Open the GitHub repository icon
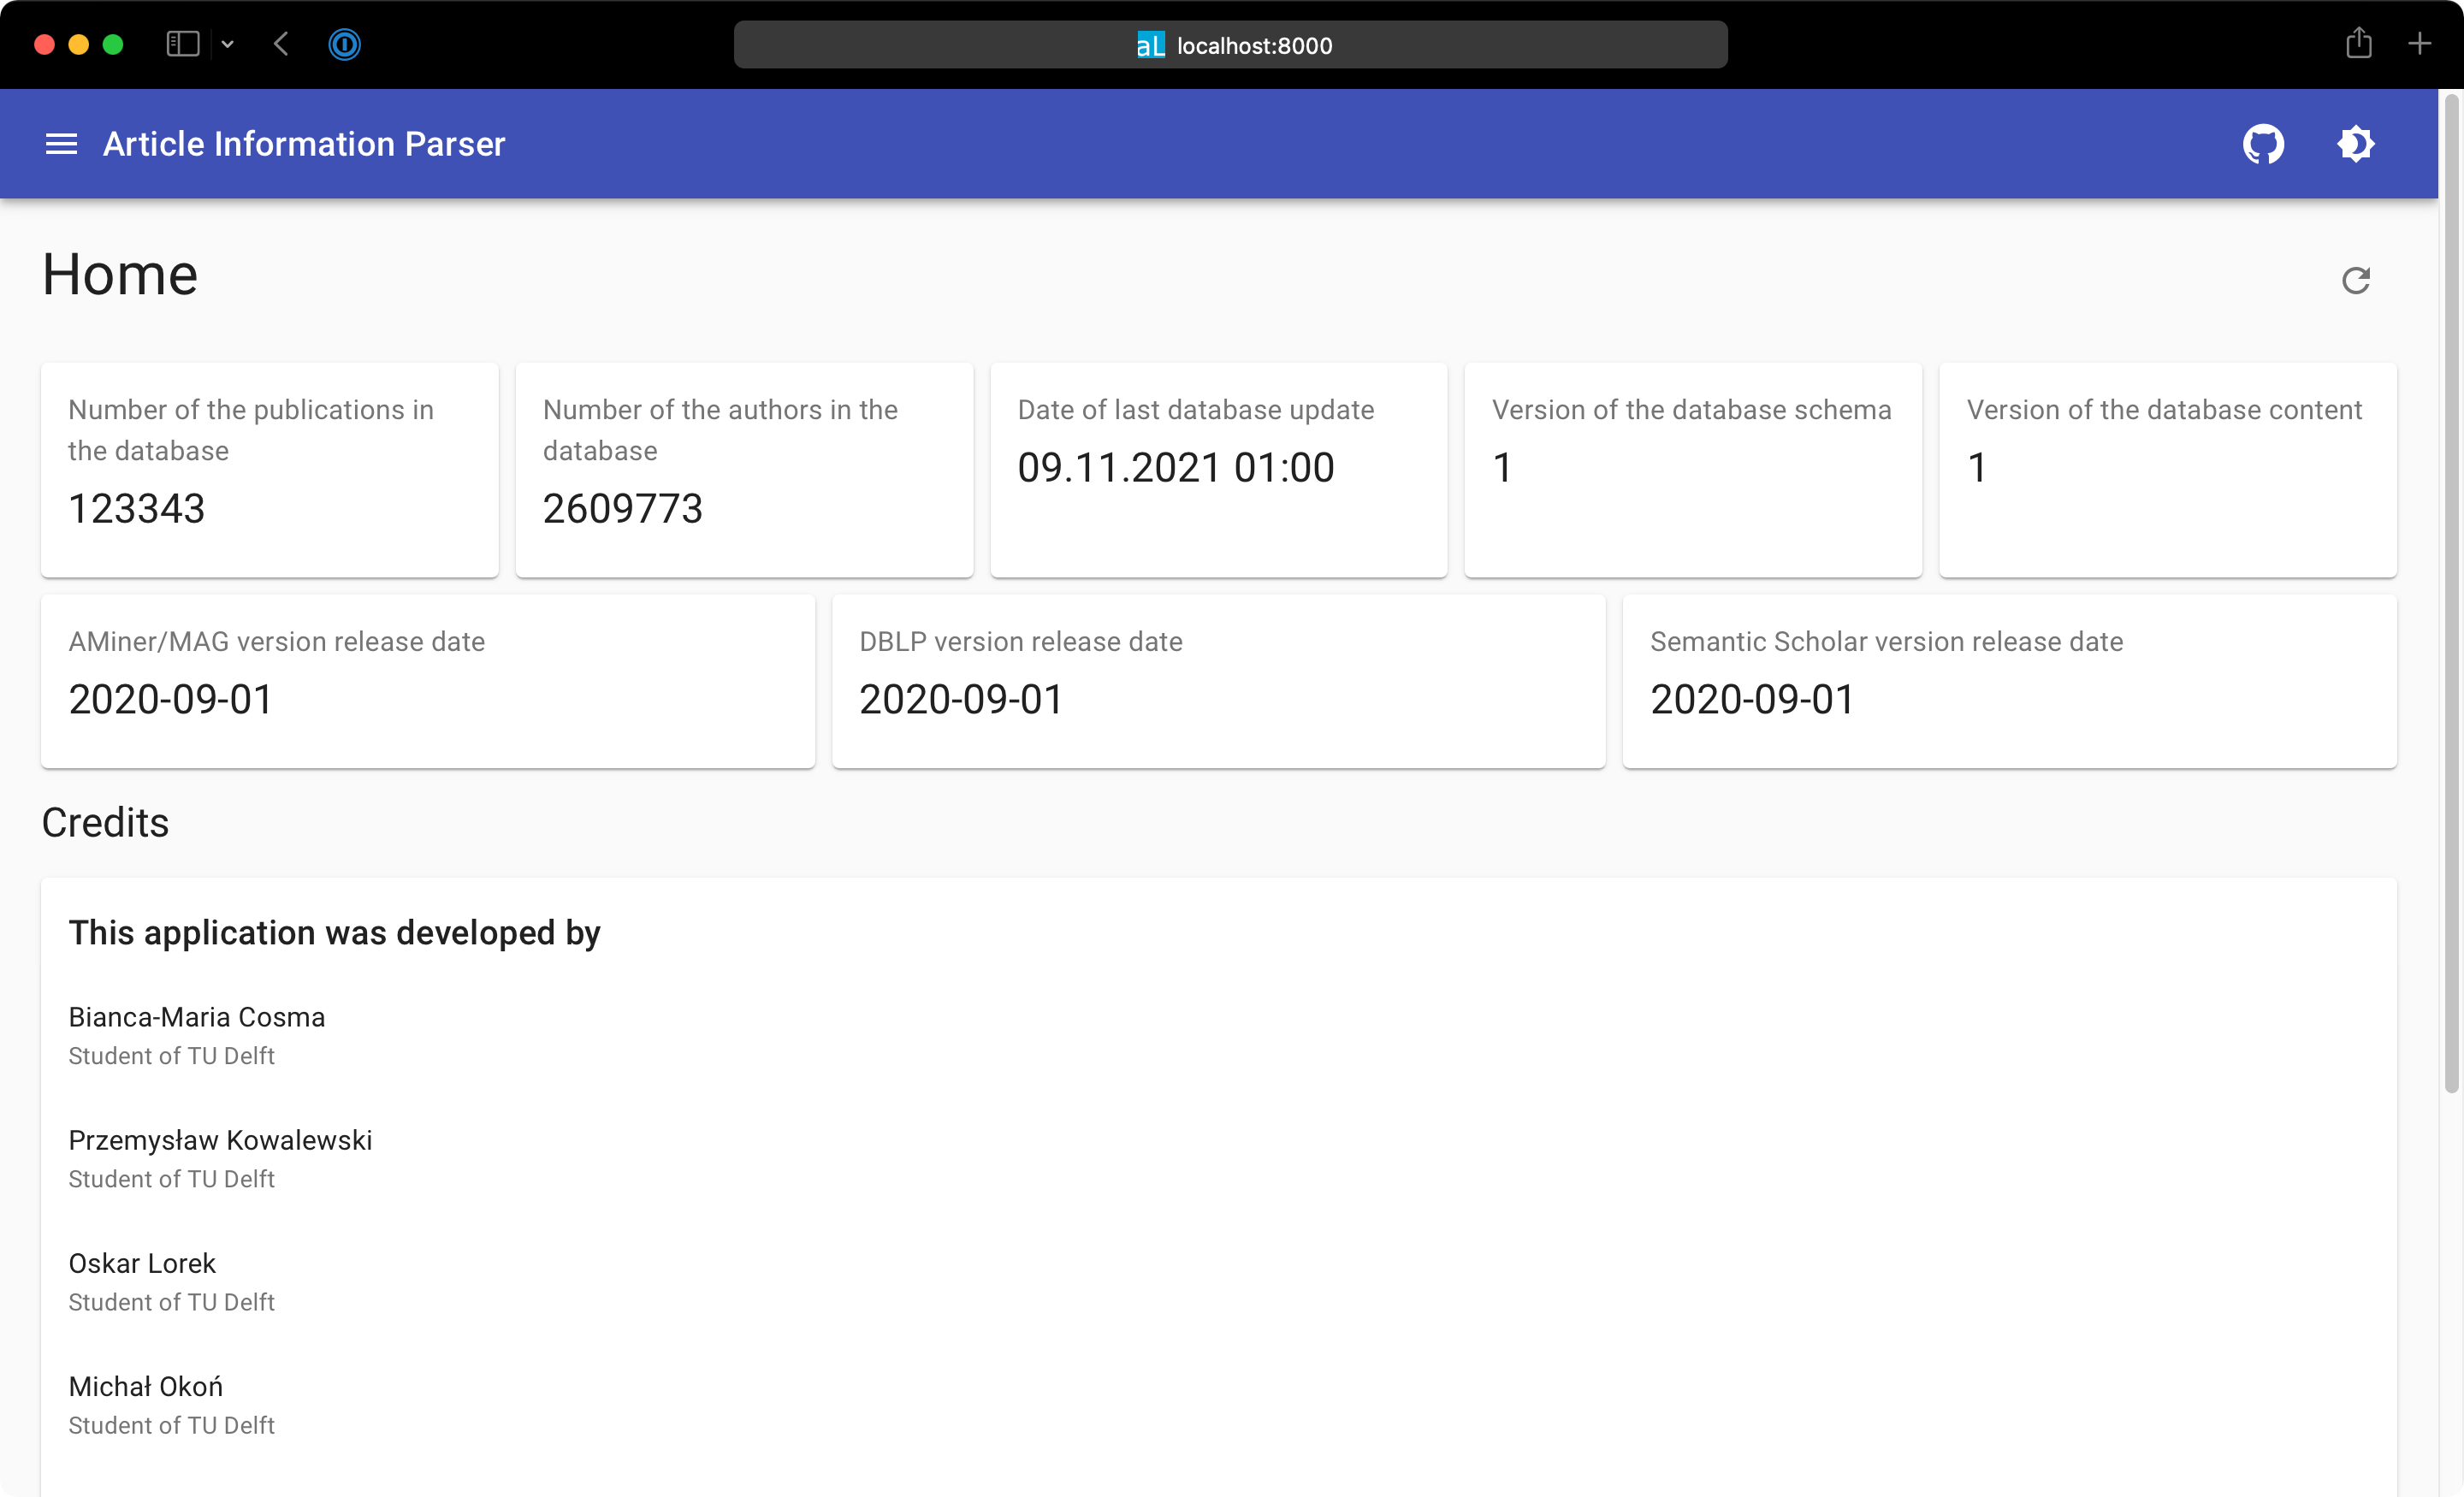2464x1497 pixels. [x=2262, y=144]
